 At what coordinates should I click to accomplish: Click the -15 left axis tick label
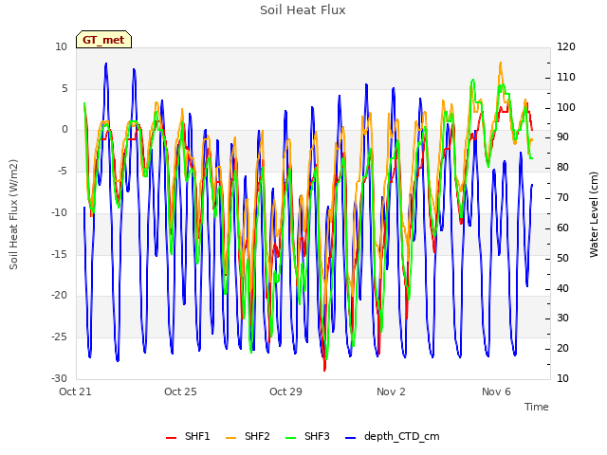click(59, 254)
